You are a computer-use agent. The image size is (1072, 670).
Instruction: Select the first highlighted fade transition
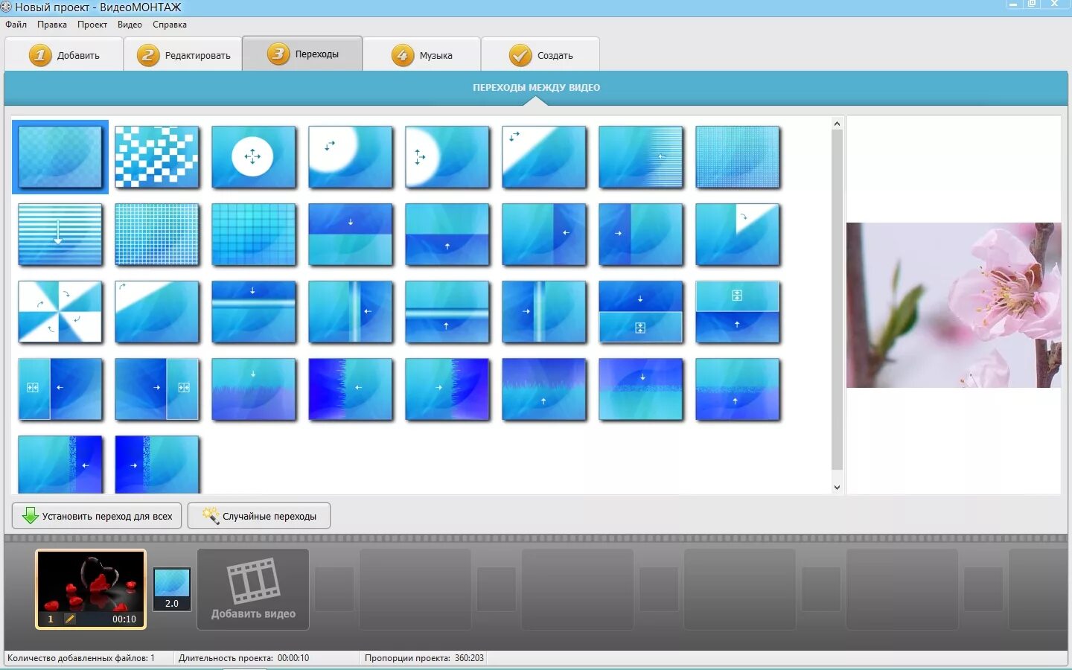[x=60, y=157]
